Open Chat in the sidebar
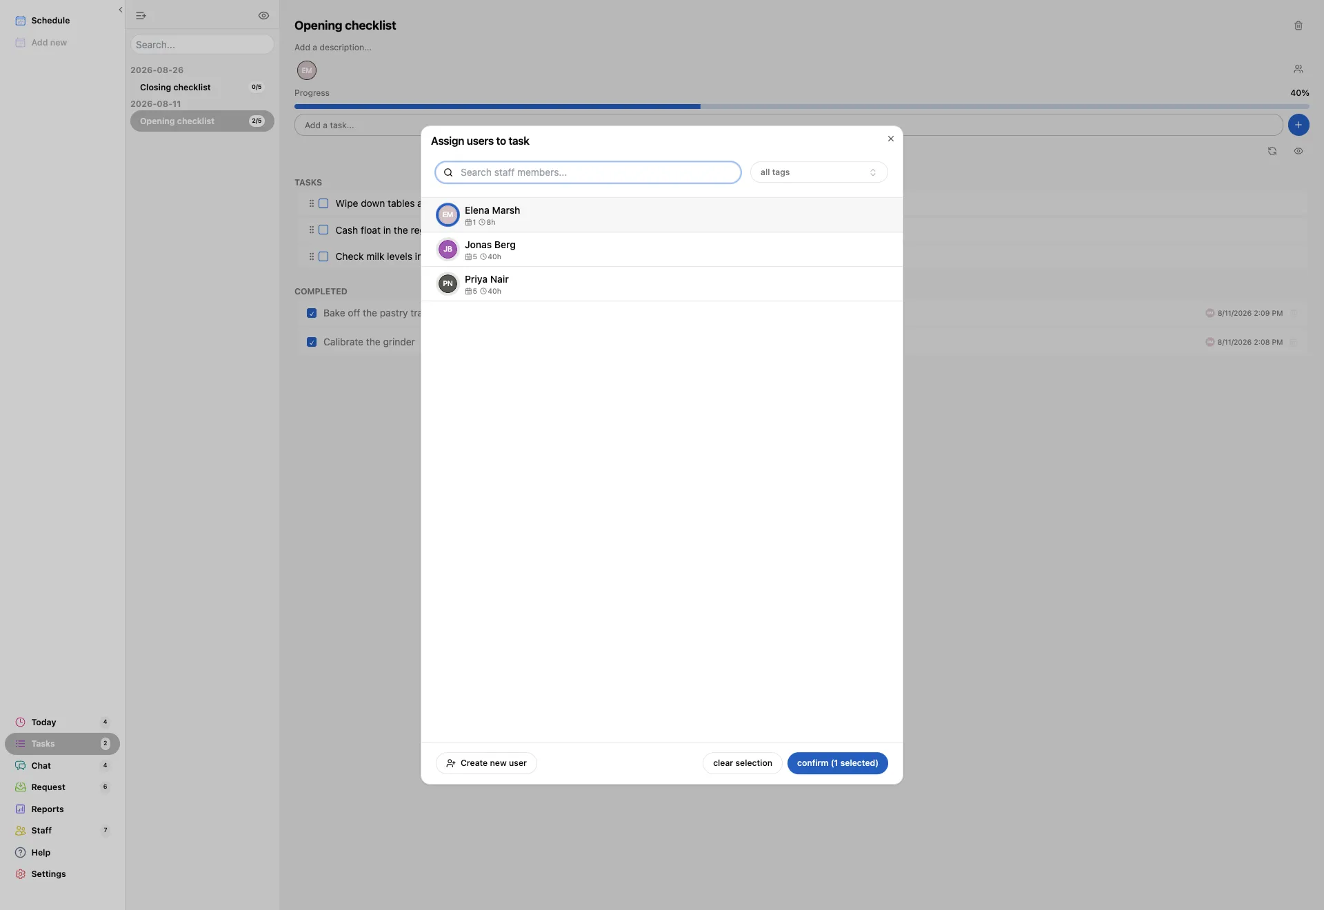The height and width of the screenshot is (910, 1324). [62, 766]
